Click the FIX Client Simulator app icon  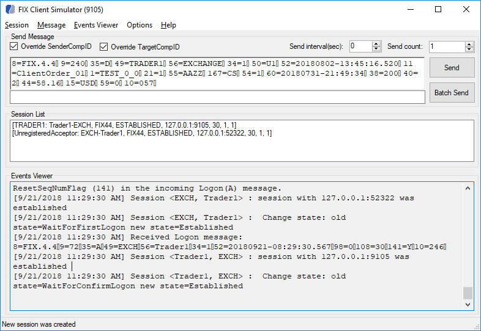coord(9,10)
